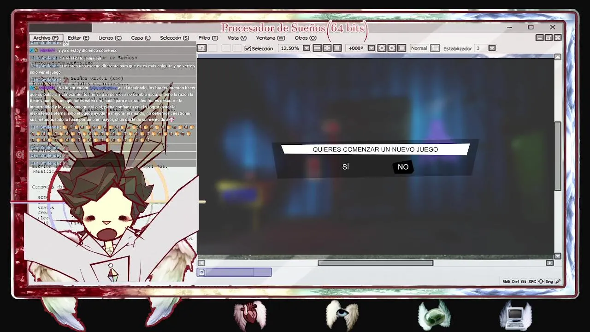The width and height of the screenshot is (590, 332).
Task: Click the rotate right arrow icon
Action: pyautogui.click(x=382, y=48)
